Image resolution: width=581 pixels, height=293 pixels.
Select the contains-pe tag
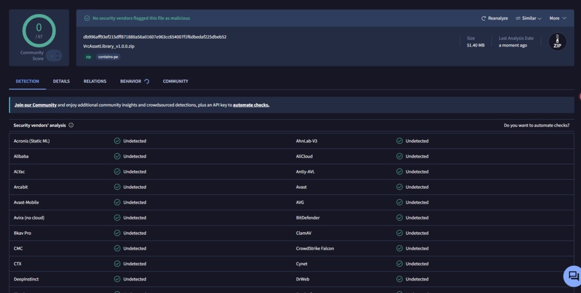(108, 57)
